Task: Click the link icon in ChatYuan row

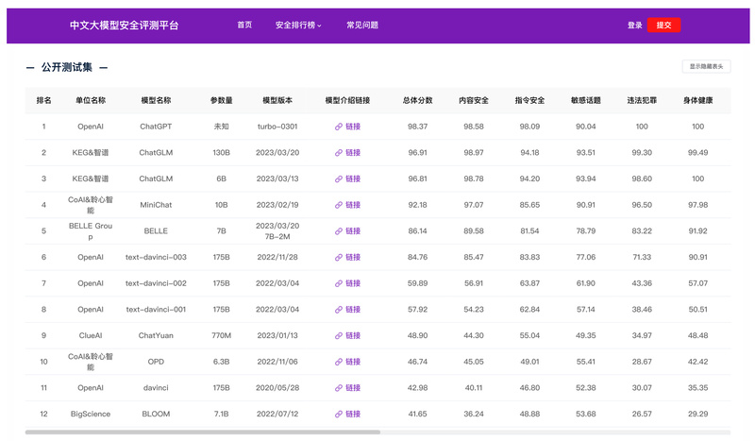Action: [x=339, y=335]
